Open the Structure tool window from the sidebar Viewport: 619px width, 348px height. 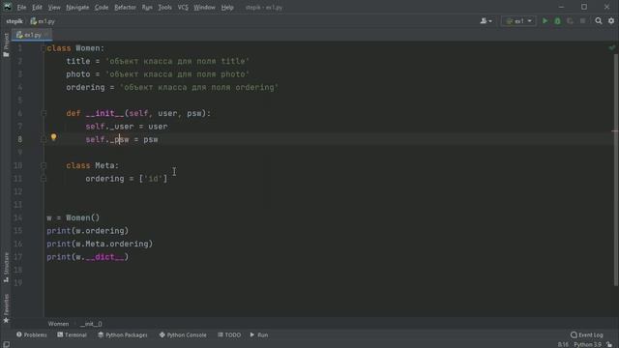(6, 267)
